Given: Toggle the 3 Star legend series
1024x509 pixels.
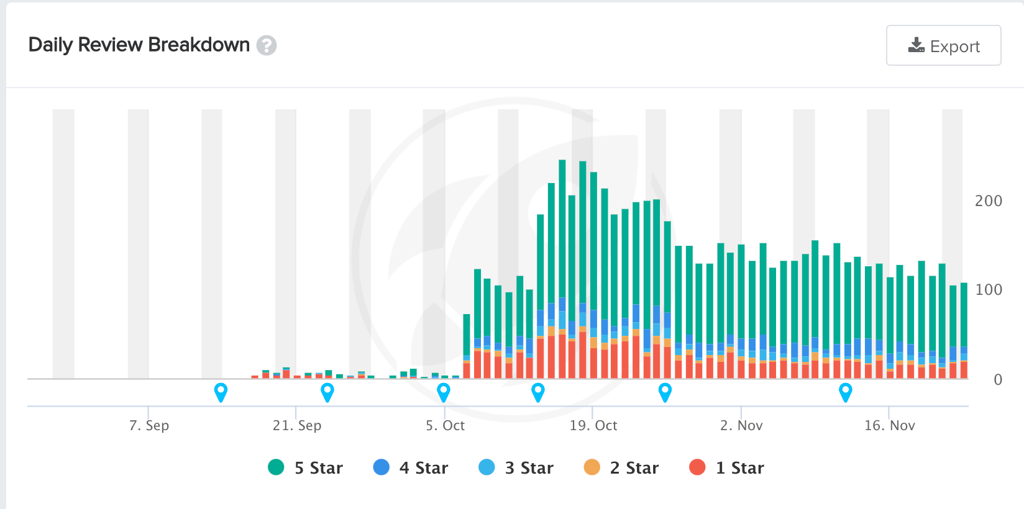Looking at the screenshot, I should (x=516, y=467).
